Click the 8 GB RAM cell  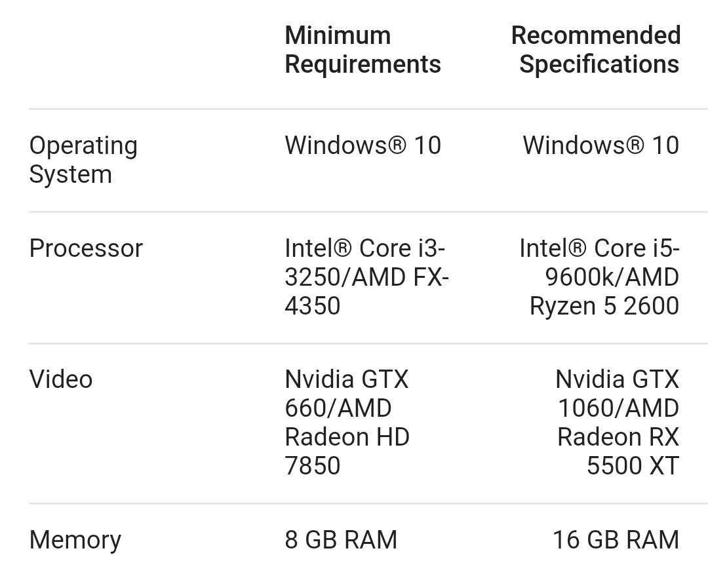(341, 540)
